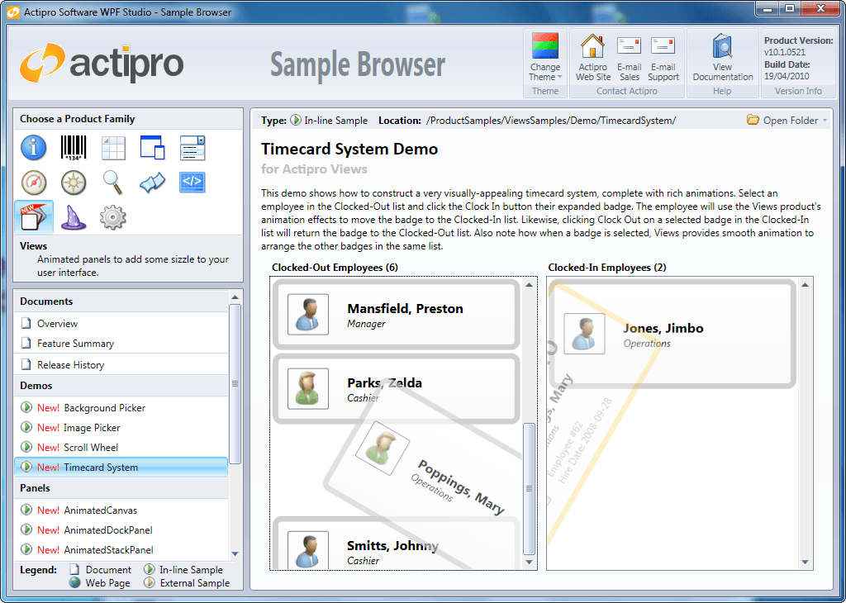Click the 'Timecard System Demo' title
The height and width of the screenshot is (603, 846).
pos(349,149)
